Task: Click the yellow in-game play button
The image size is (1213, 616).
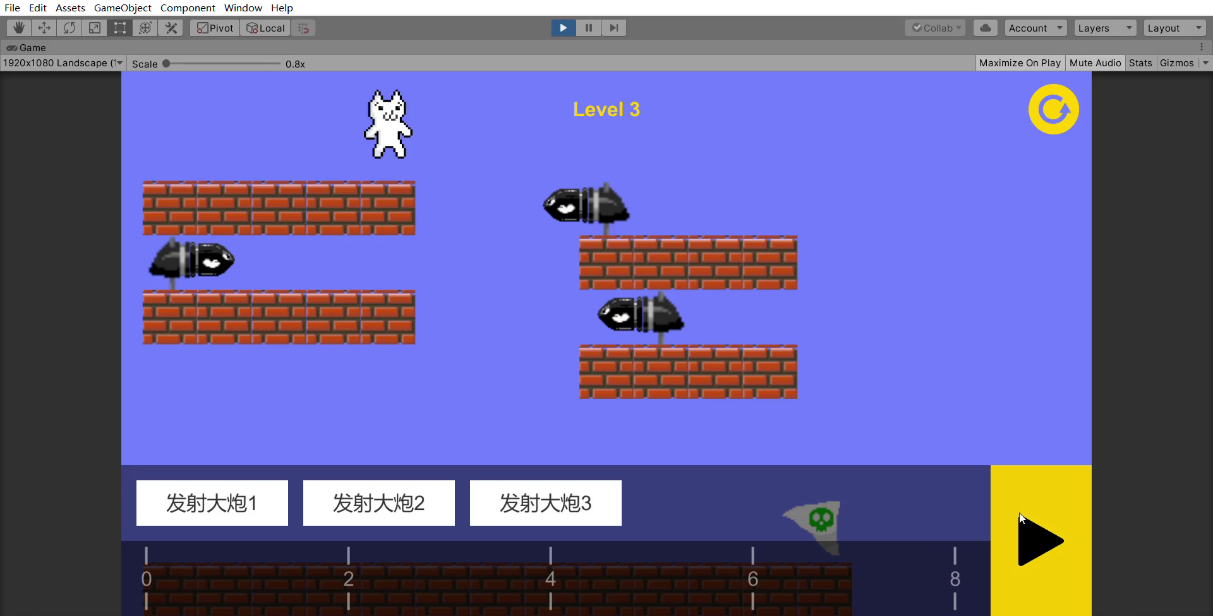Action: click(1041, 541)
